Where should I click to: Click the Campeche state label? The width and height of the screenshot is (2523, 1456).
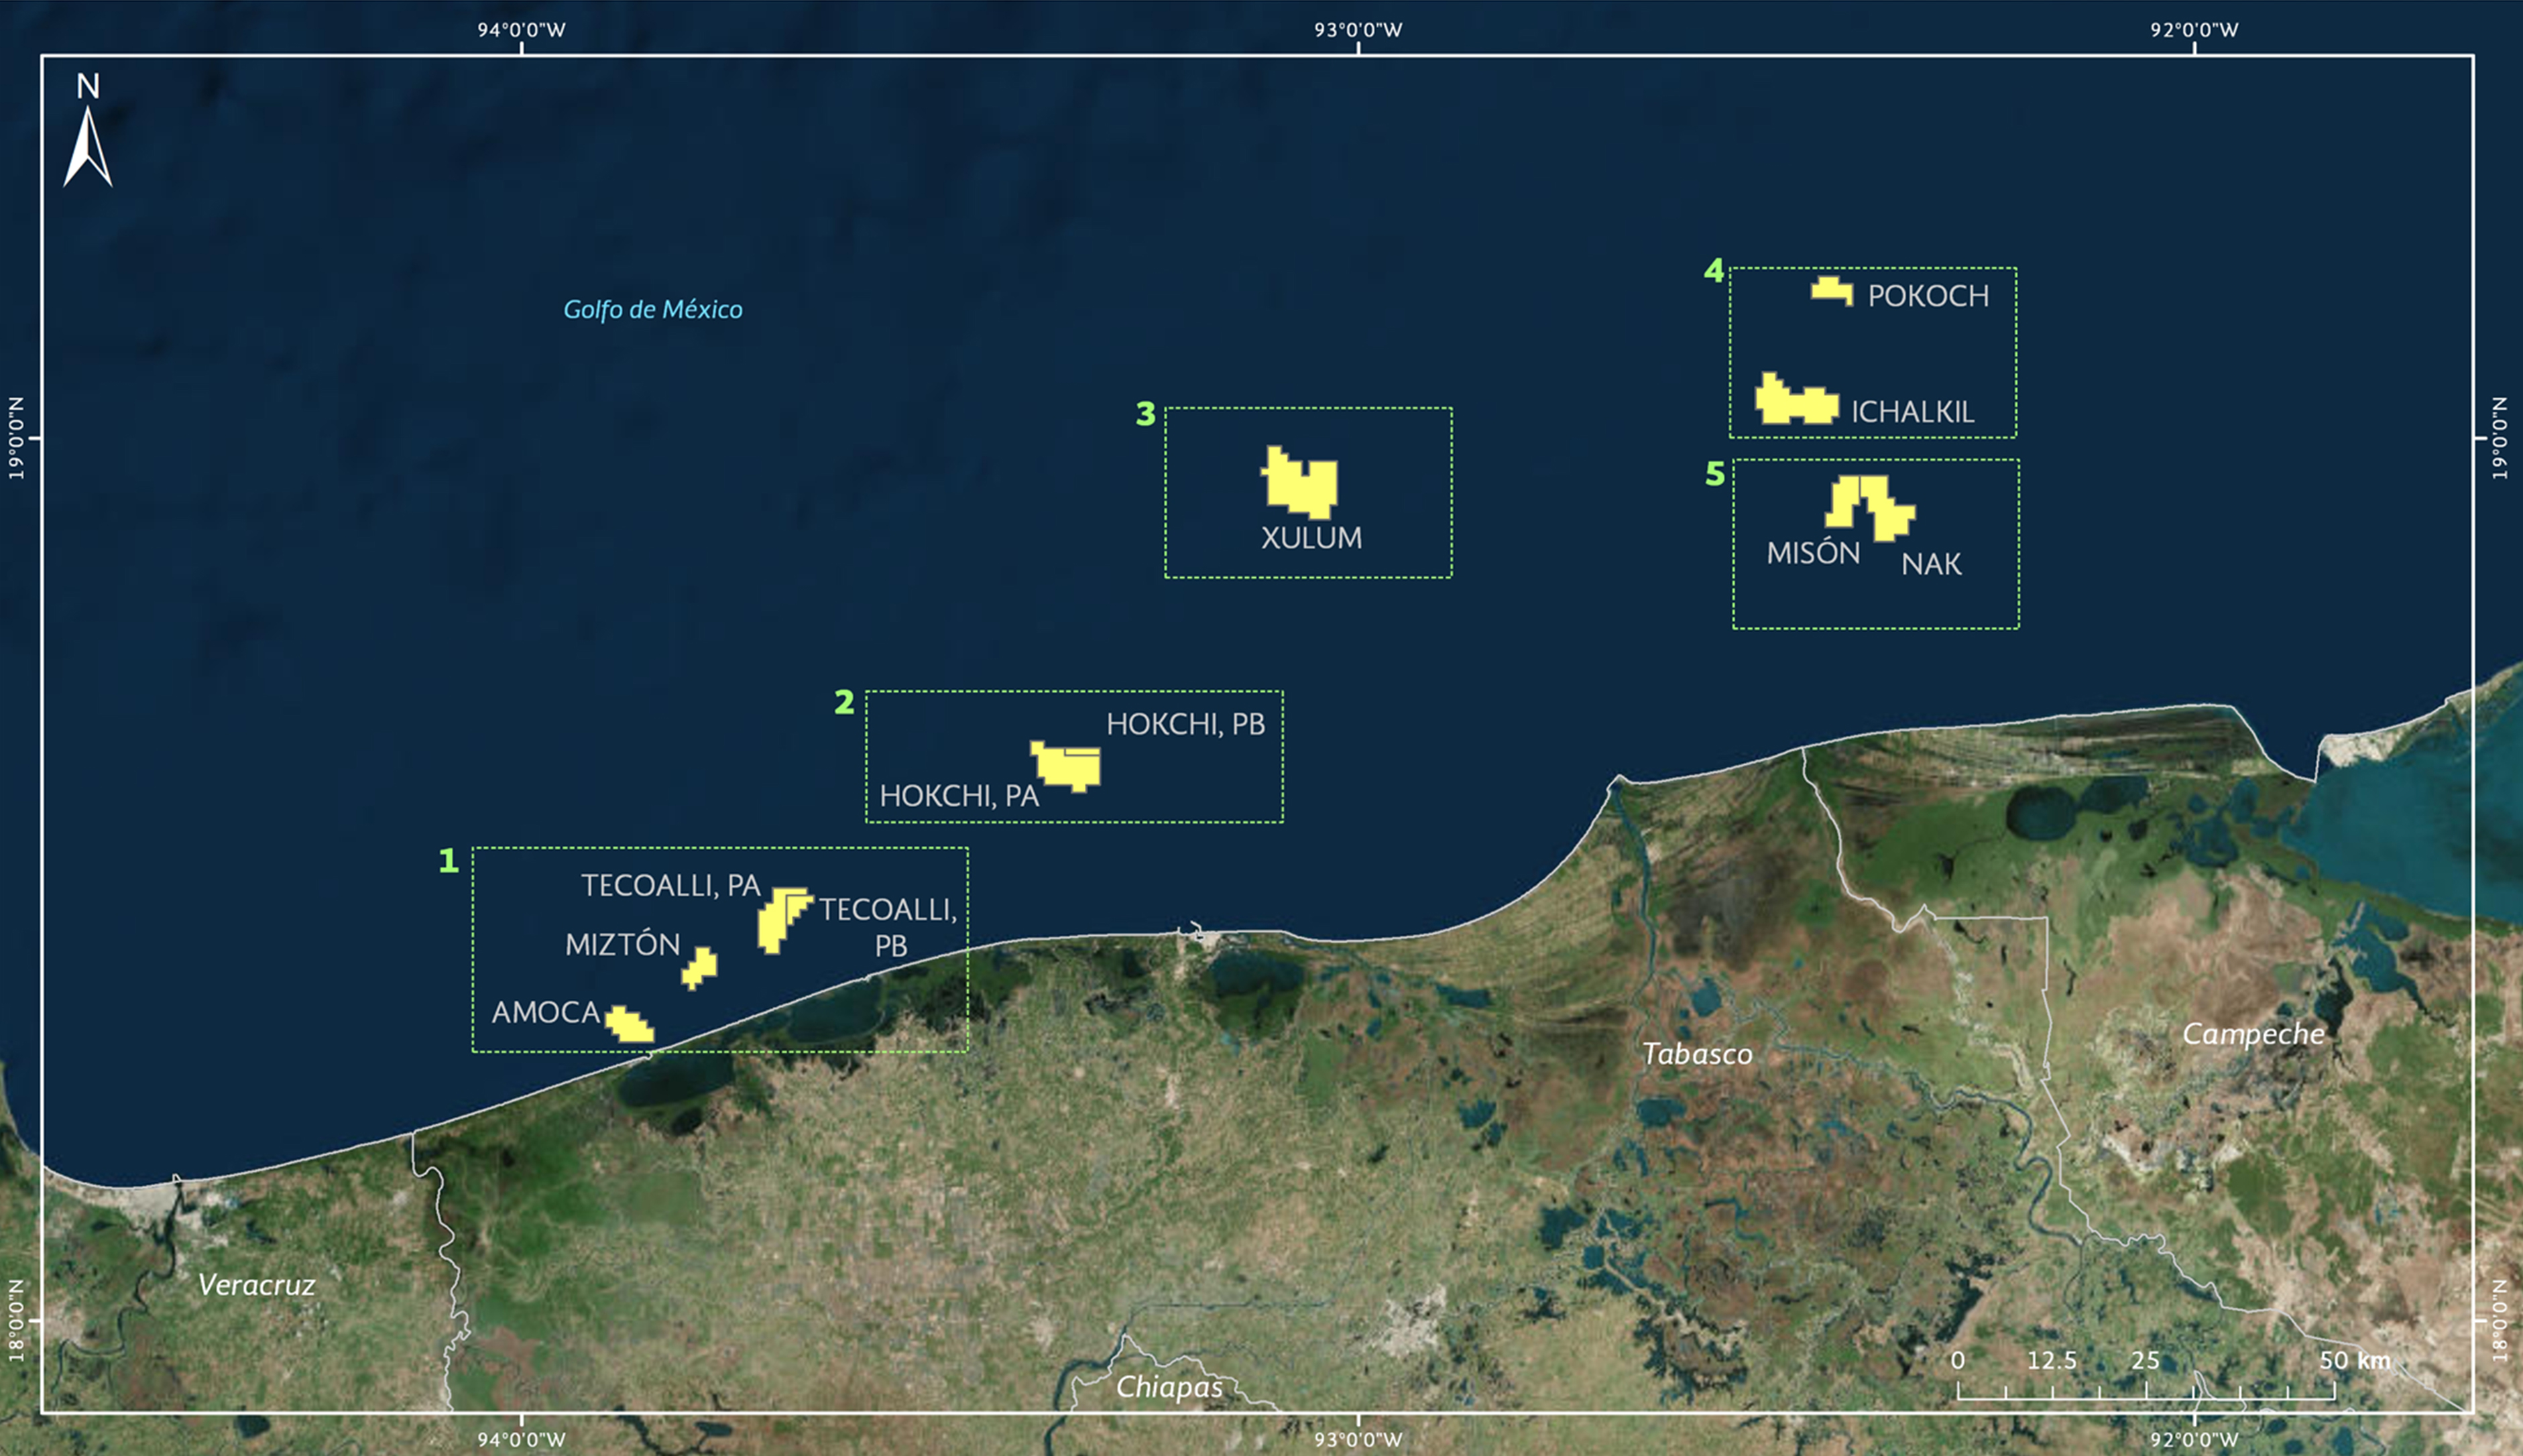2253,1034
